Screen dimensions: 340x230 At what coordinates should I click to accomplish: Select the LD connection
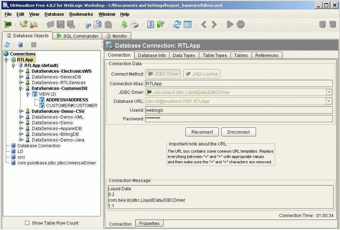tap(20, 152)
